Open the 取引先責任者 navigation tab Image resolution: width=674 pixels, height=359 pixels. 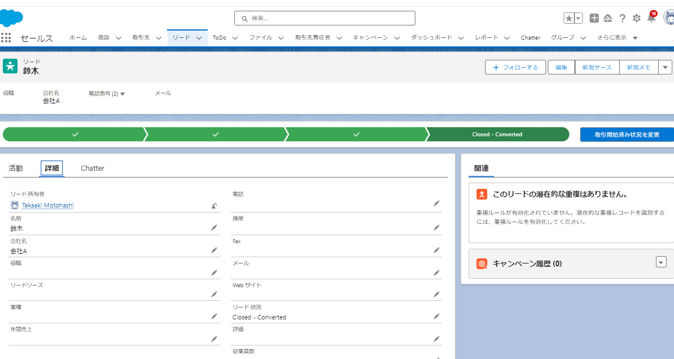click(312, 38)
